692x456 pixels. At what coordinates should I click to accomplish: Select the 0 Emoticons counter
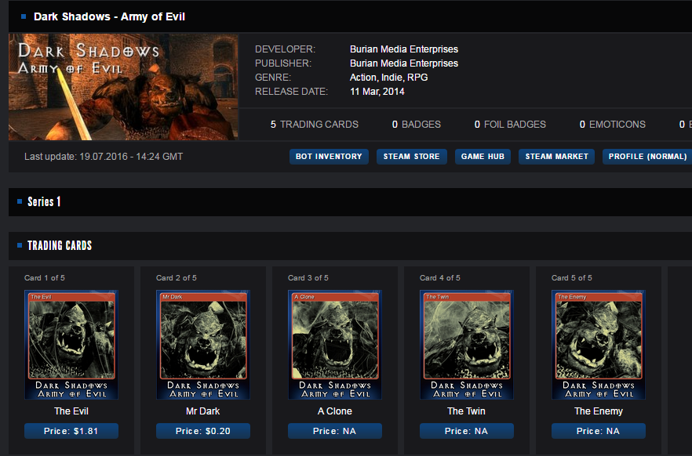[612, 125]
